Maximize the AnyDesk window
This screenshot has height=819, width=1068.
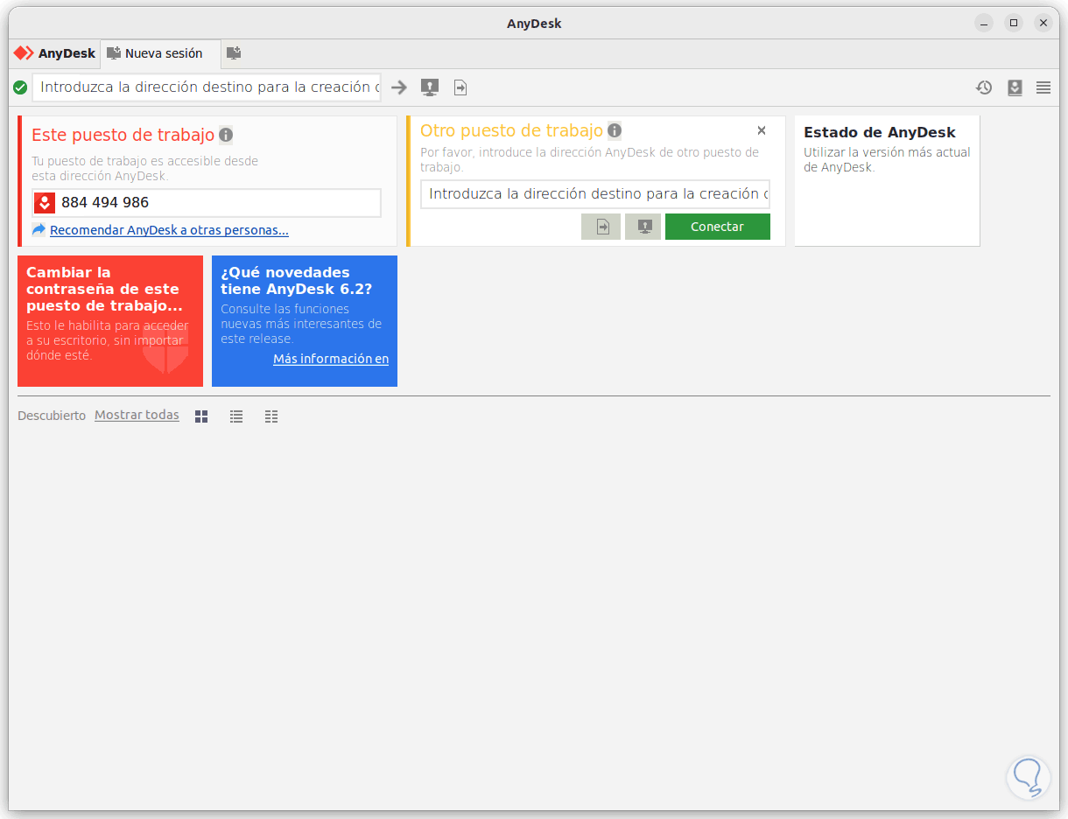tap(1014, 23)
